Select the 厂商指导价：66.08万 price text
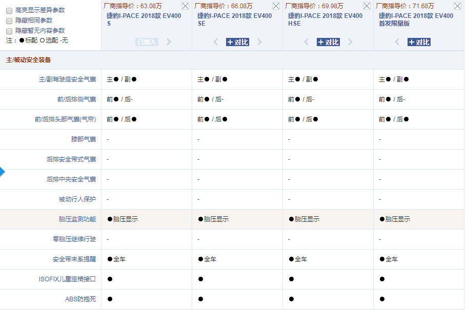The height and width of the screenshot is (310, 467). click(224, 6)
